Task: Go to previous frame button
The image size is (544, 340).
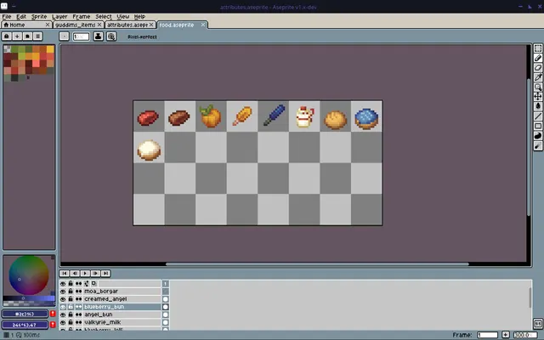Action: point(75,274)
